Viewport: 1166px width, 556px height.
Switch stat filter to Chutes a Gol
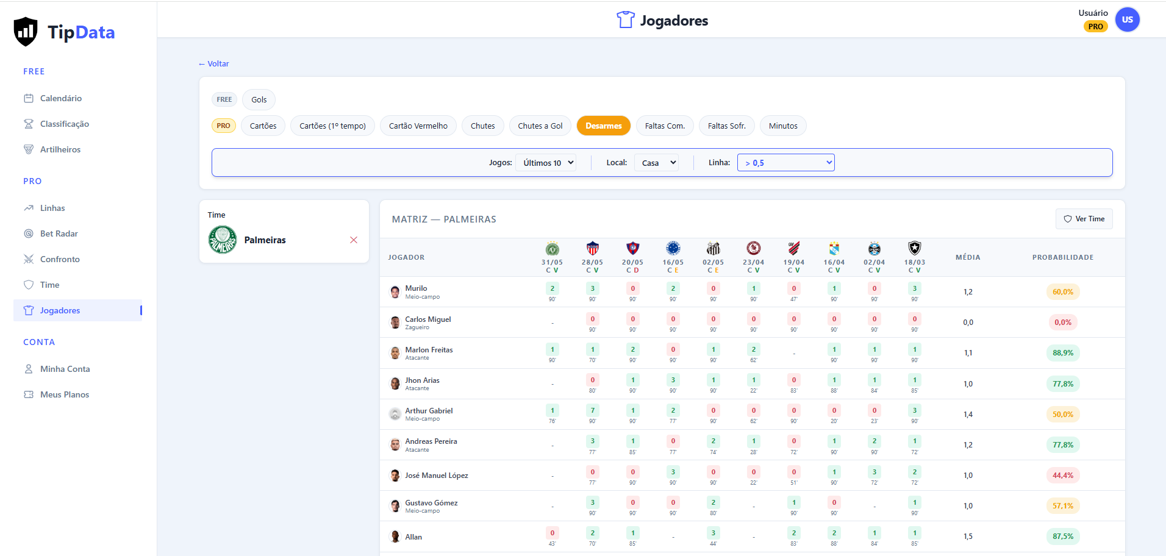pos(540,126)
